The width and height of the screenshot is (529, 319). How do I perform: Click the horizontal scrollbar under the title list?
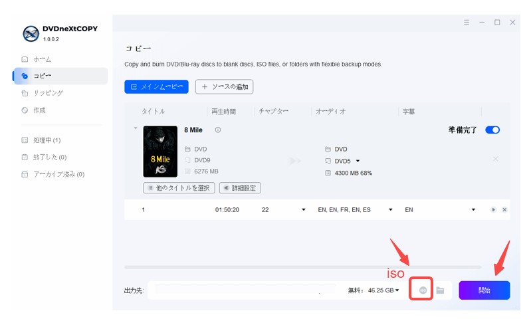(302, 267)
